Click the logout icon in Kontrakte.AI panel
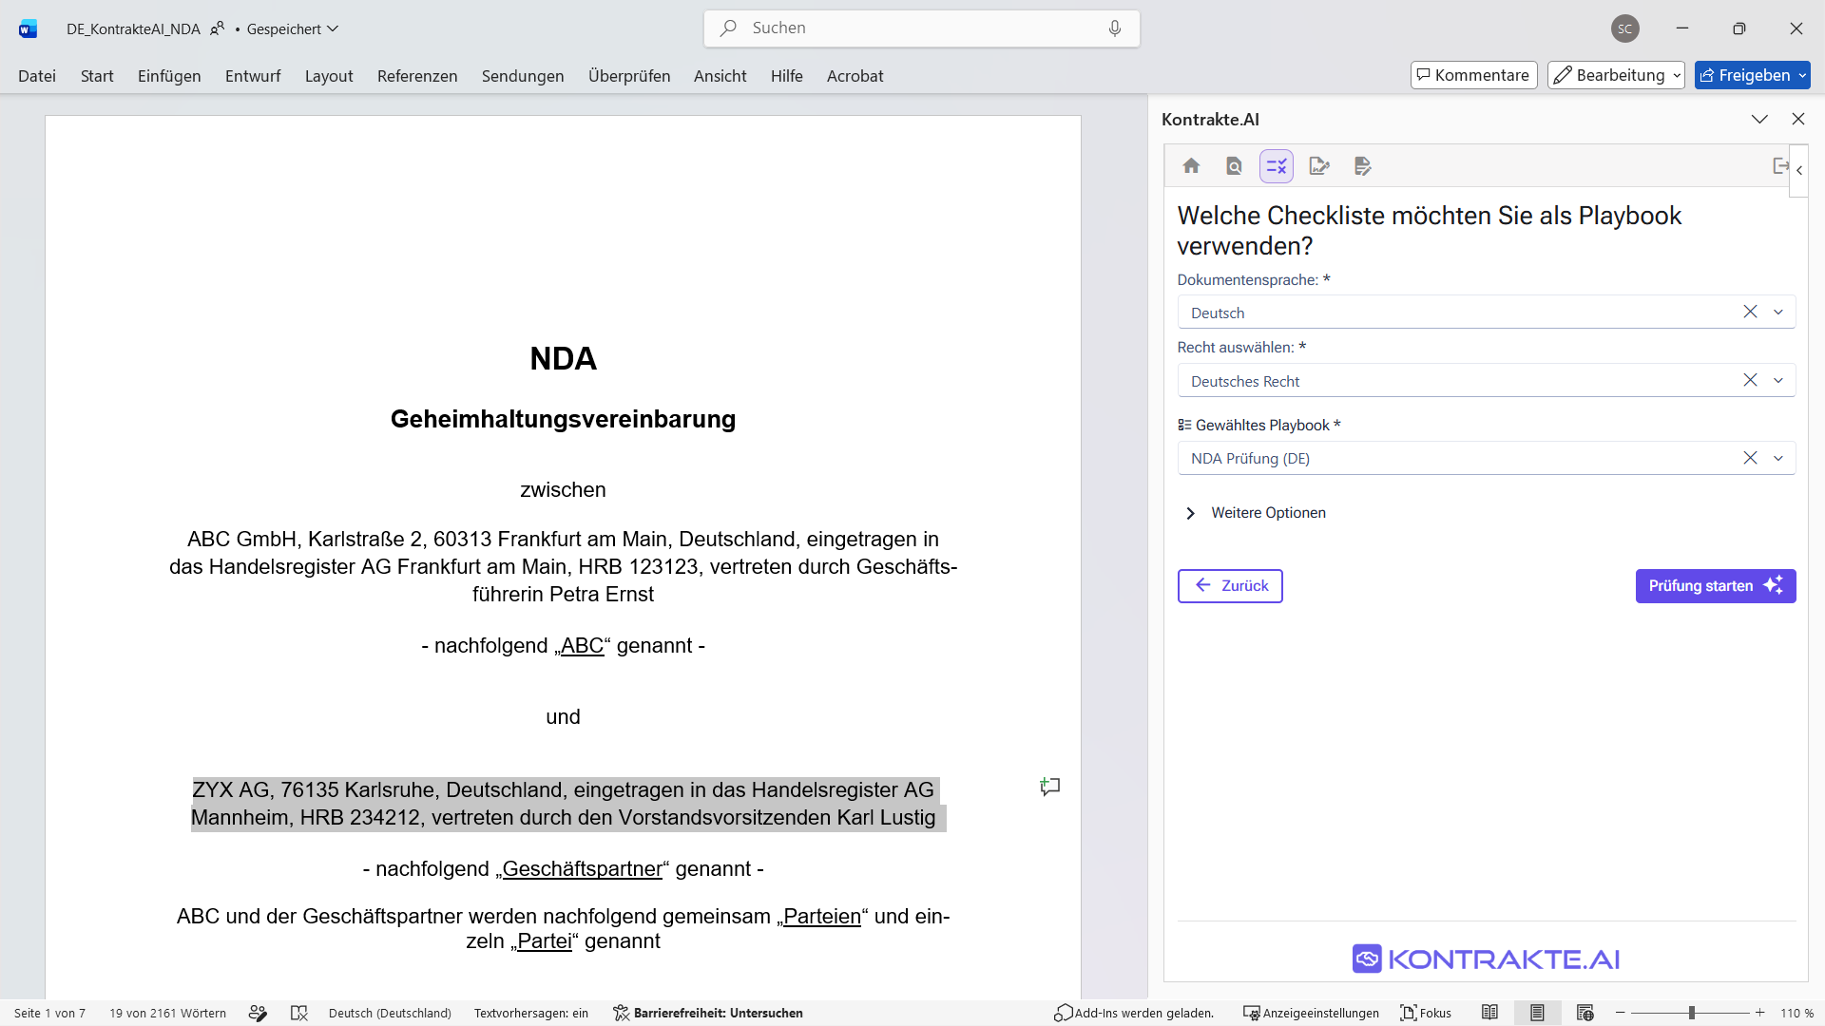The height and width of the screenshot is (1026, 1825). click(1781, 166)
